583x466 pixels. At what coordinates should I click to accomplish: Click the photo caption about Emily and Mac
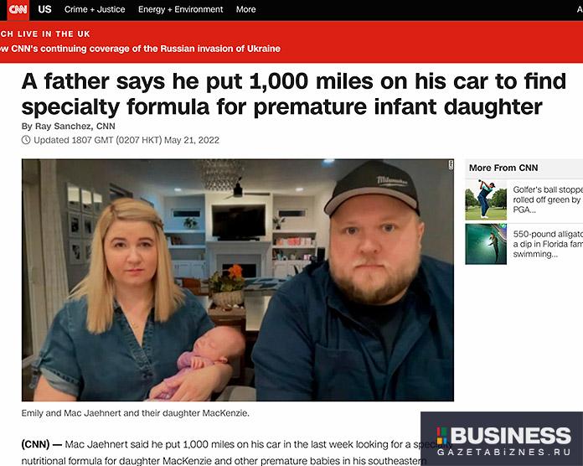(136, 413)
